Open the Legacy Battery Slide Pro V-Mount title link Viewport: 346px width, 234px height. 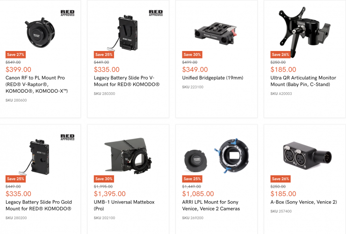pyautogui.click(x=127, y=81)
